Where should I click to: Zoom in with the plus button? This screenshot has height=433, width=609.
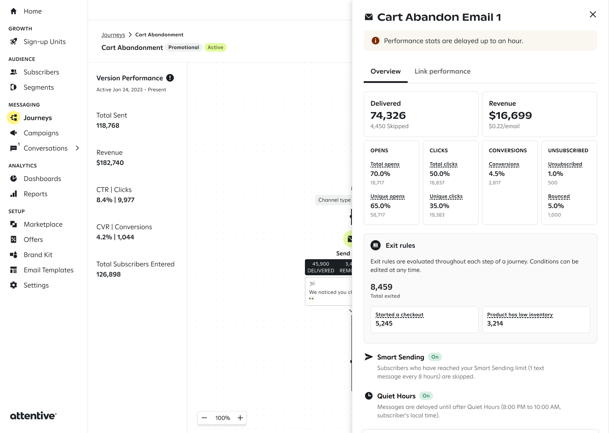240,418
